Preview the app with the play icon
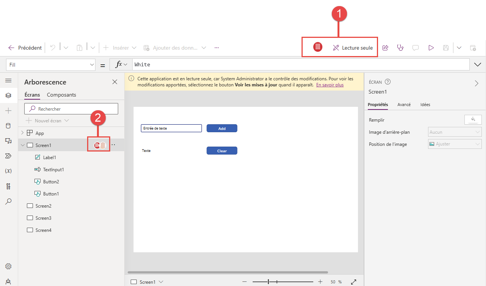 pos(431,48)
